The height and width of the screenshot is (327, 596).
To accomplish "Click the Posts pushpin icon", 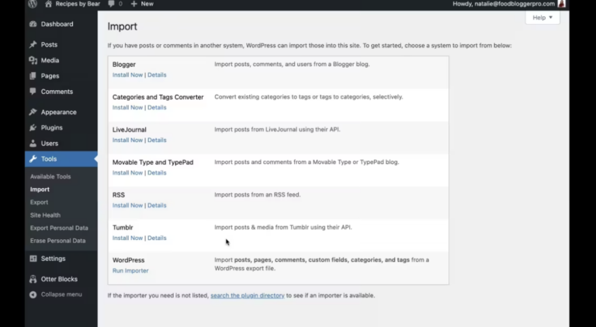I will click(x=33, y=44).
